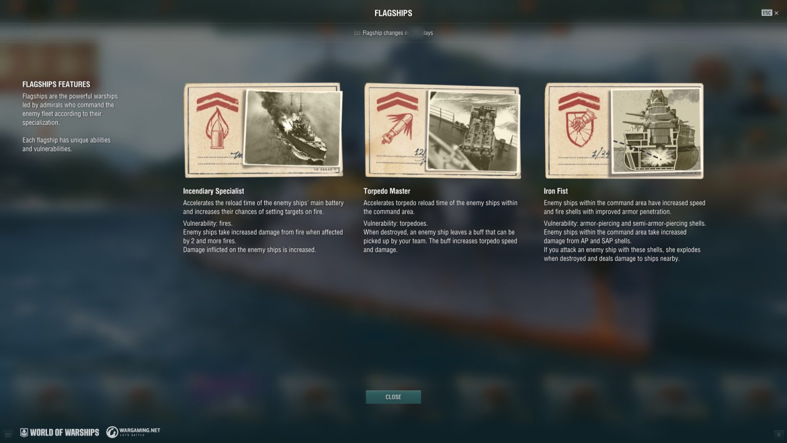Click the Torpedo Master torpedo emblem

click(x=397, y=129)
